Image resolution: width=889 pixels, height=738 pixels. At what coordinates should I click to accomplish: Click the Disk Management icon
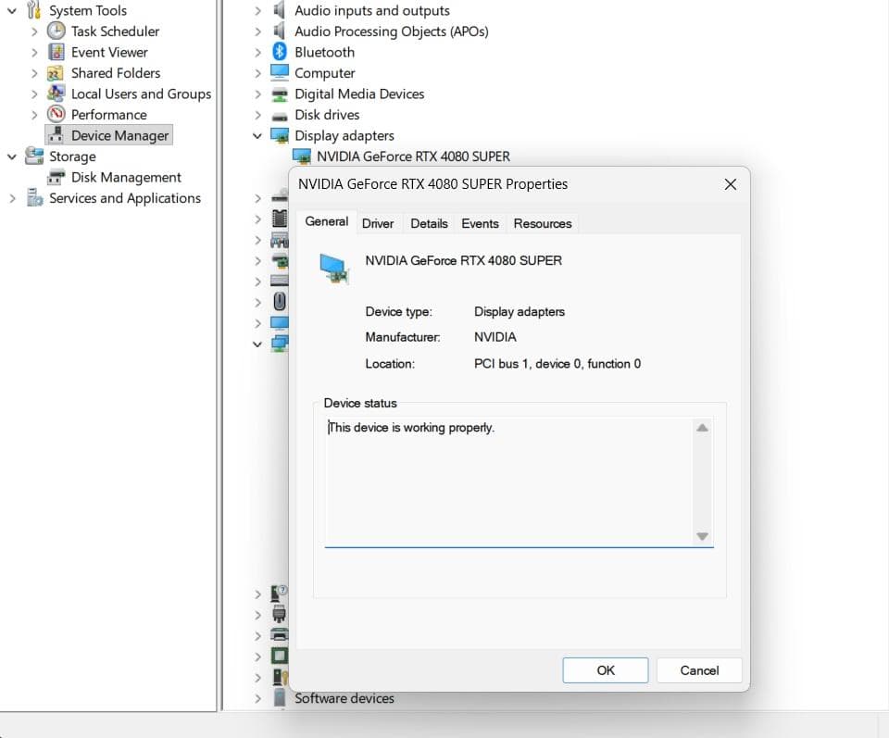point(56,177)
